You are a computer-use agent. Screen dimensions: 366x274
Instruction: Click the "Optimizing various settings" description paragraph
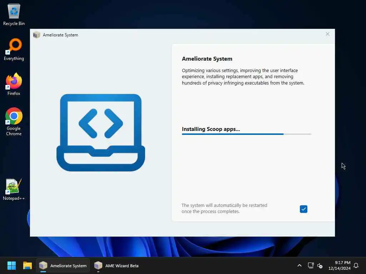click(x=243, y=77)
